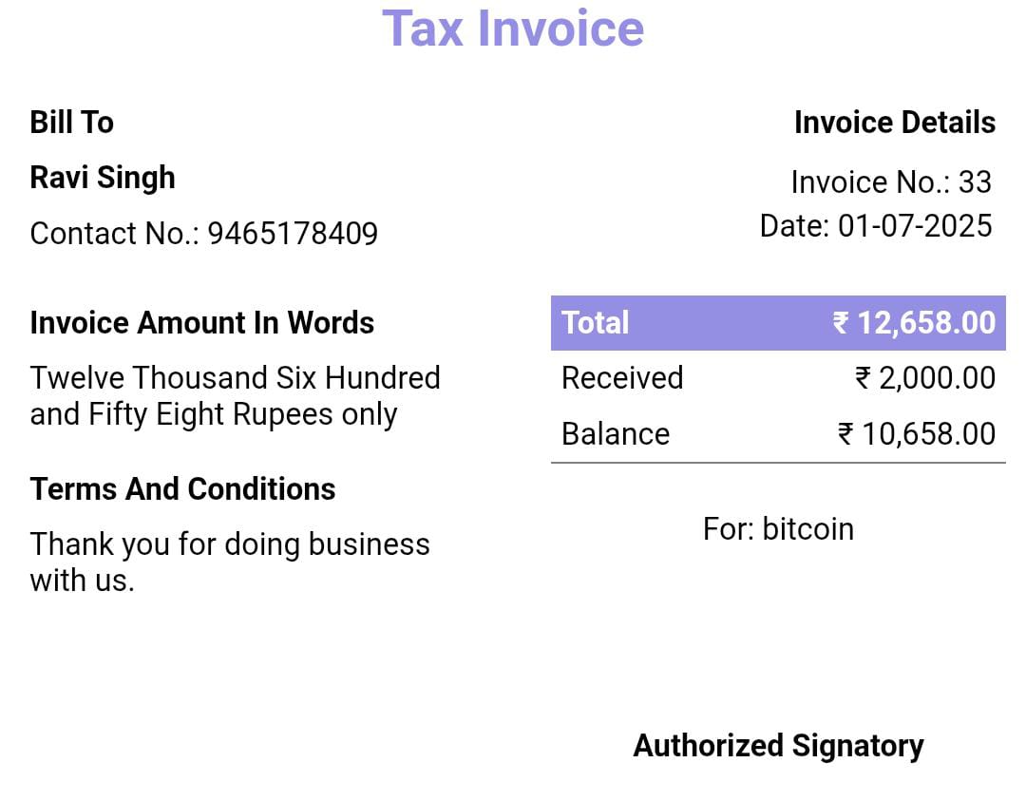Click the Terms And Conditions heading
This screenshot has height=801, width=1026.
coord(182,489)
